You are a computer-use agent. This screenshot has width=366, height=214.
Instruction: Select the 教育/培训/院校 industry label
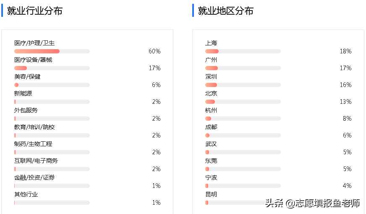pyautogui.click(x=34, y=127)
